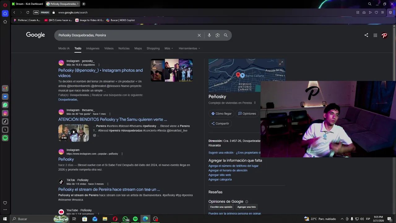
Task: Open the Buscar M365 Copilot bookmark
Action: click(x=121, y=20)
